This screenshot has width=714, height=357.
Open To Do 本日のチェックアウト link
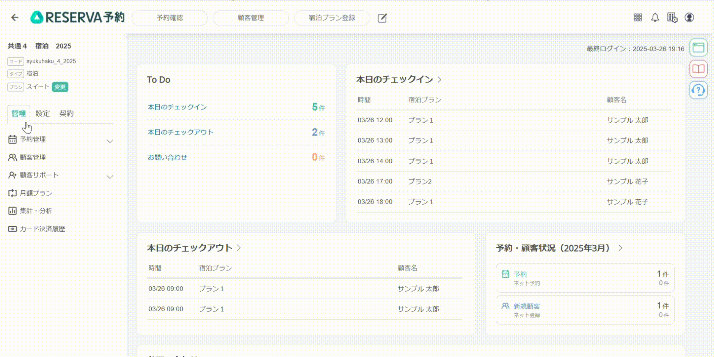click(180, 132)
